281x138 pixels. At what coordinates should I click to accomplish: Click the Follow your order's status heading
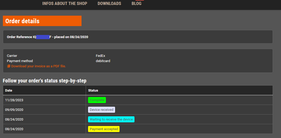pos(45,81)
